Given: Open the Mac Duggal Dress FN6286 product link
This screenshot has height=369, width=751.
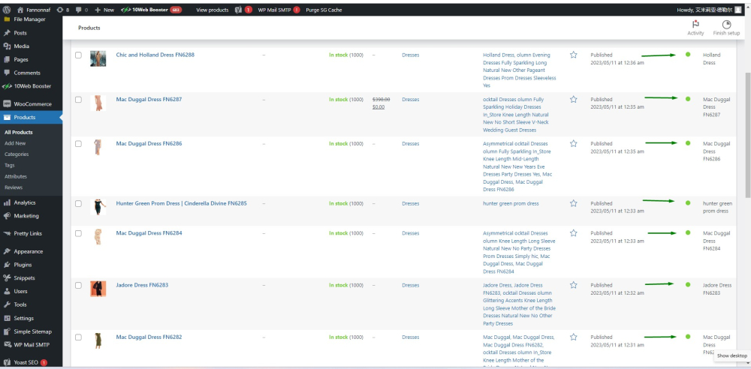Looking at the screenshot, I should (x=149, y=143).
